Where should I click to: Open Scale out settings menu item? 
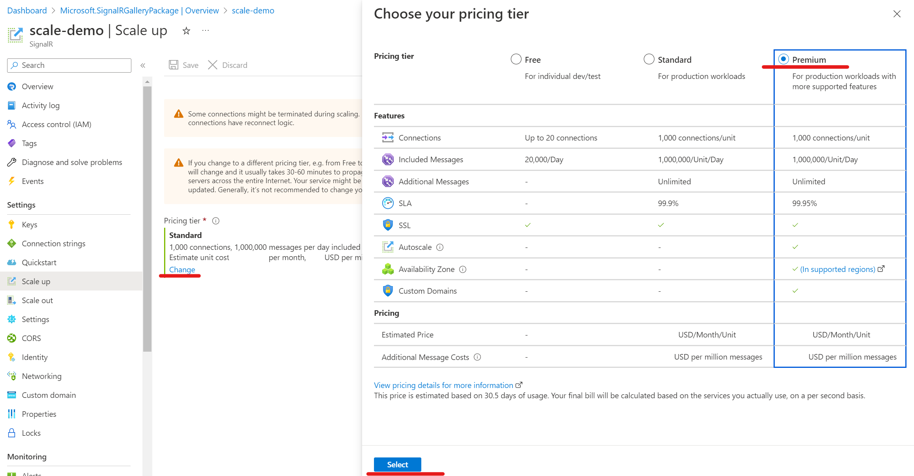(x=37, y=300)
